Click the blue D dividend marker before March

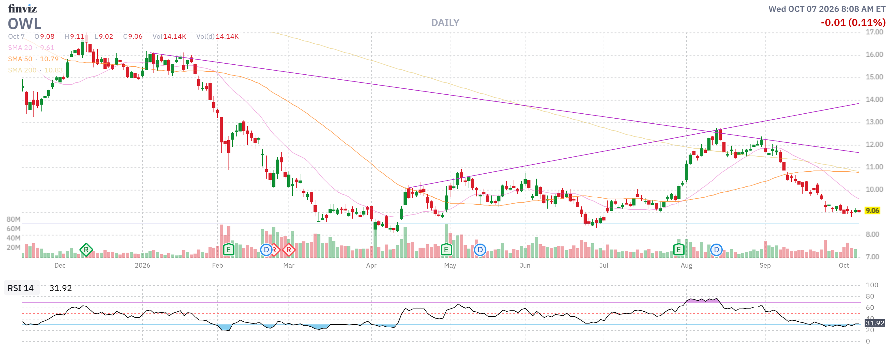266,250
